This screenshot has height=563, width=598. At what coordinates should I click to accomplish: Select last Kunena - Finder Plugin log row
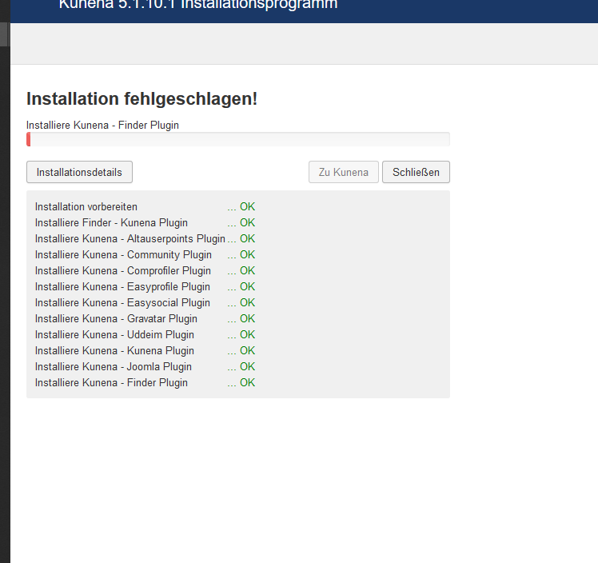145,383
